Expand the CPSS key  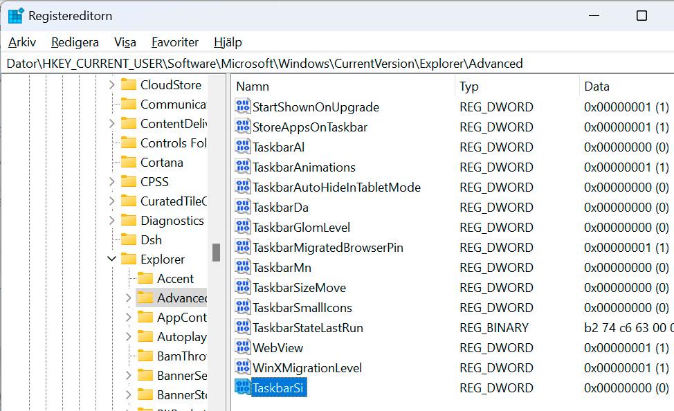point(112,181)
